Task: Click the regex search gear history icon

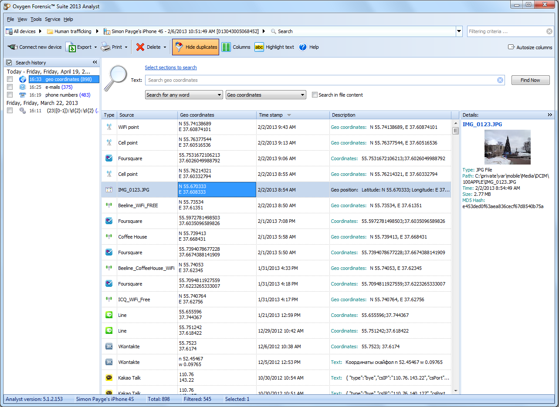Action: pyautogui.click(x=23, y=111)
